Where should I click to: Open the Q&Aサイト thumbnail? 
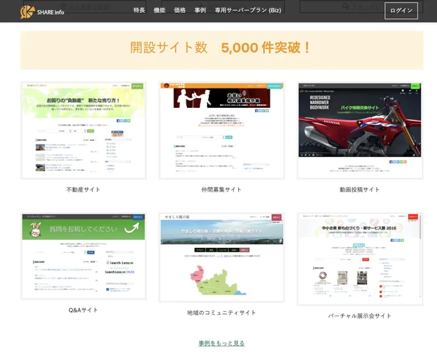pyautogui.click(x=83, y=256)
